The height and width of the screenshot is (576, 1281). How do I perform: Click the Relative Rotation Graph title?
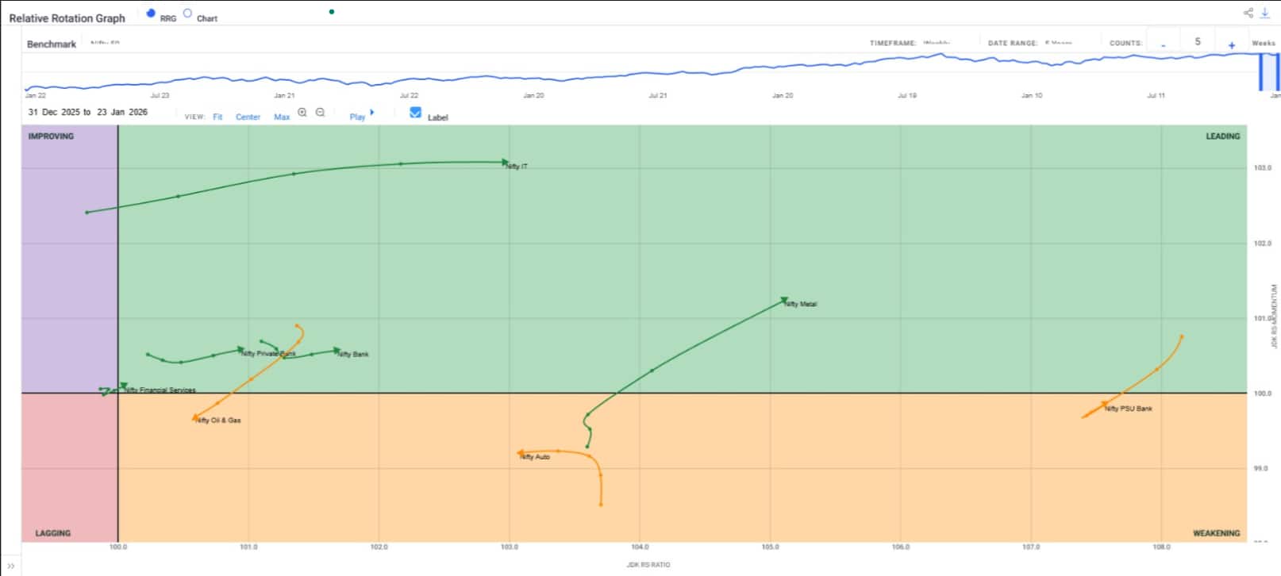coord(67,18)
